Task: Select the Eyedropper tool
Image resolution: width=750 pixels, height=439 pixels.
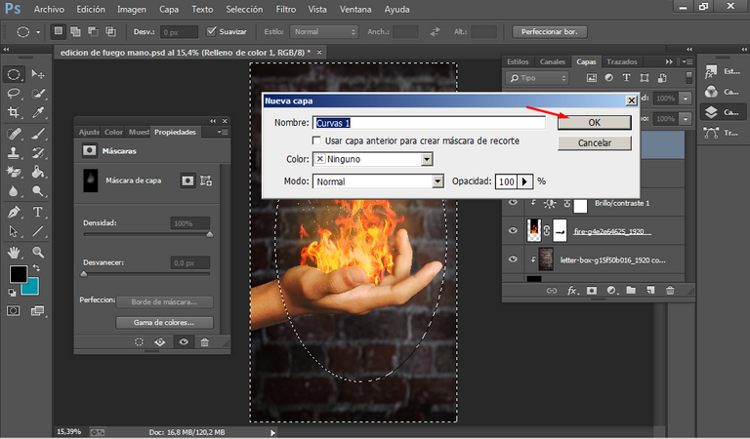Action: 38,112
